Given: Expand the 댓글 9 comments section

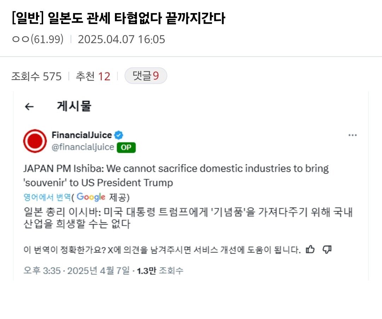Looking at the screenshot, I should (x=146, y=75).
